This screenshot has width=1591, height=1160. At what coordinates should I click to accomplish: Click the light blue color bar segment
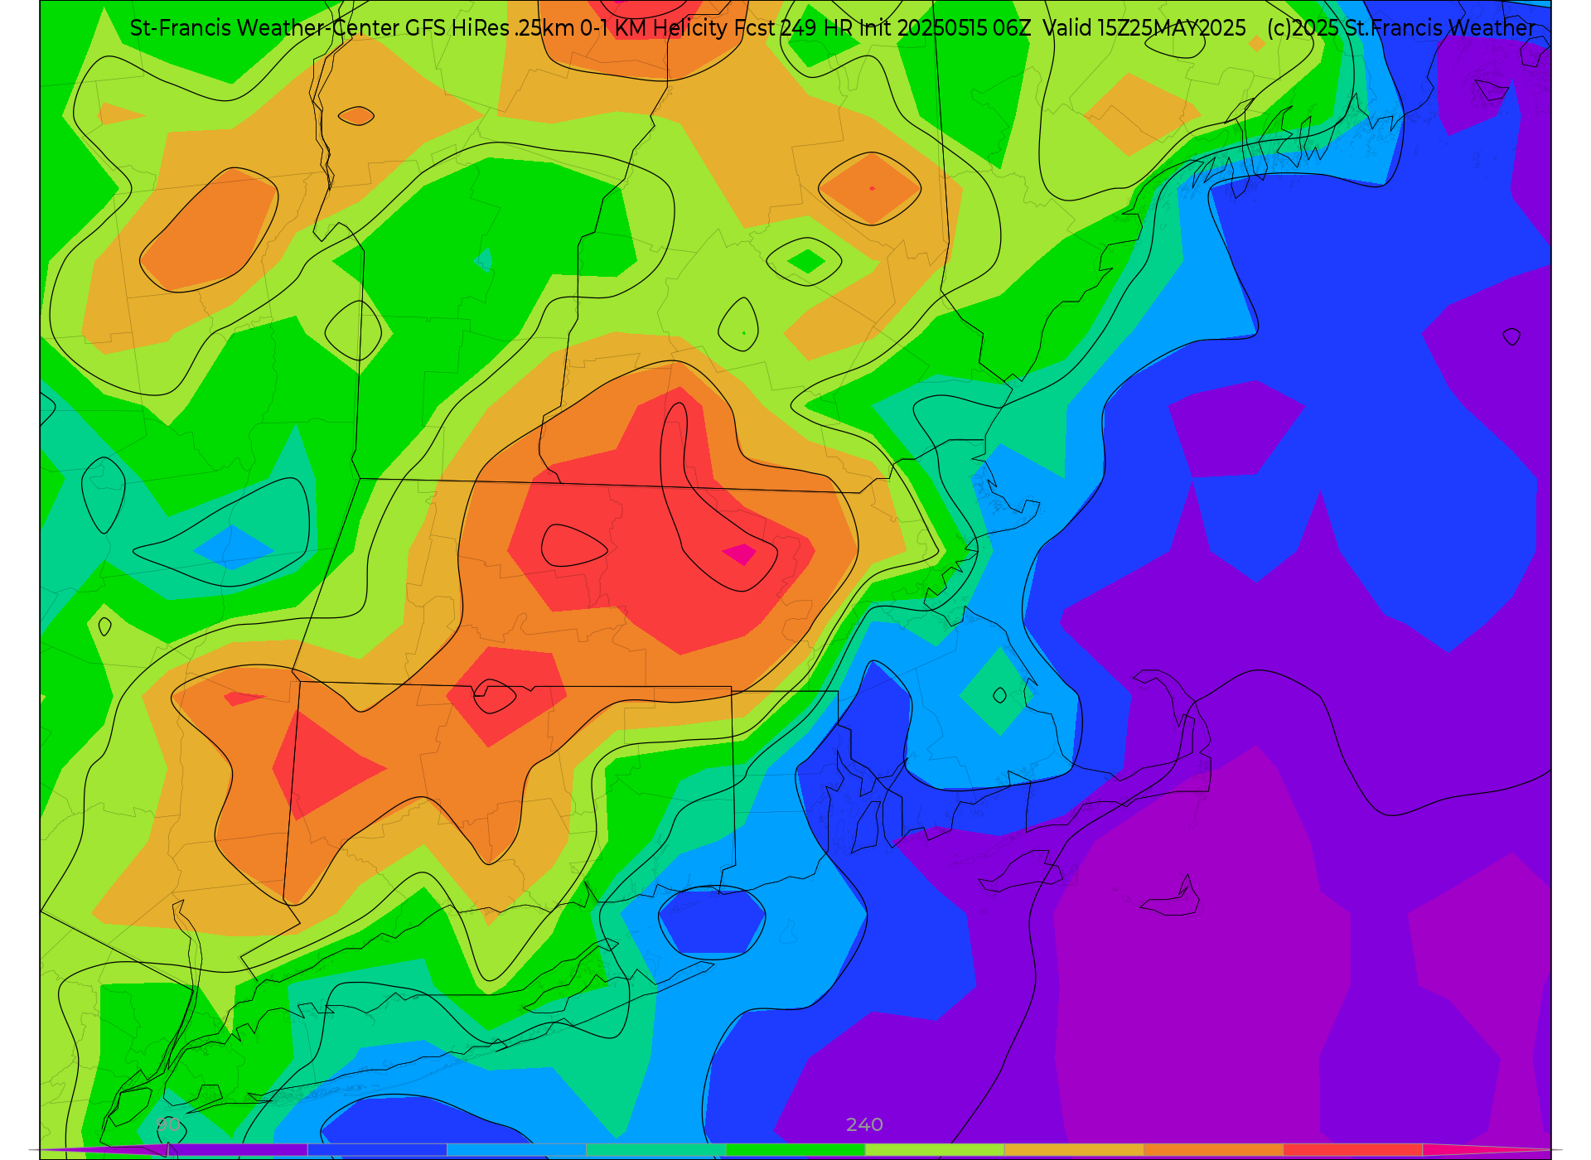click(x=516, y=1150)
